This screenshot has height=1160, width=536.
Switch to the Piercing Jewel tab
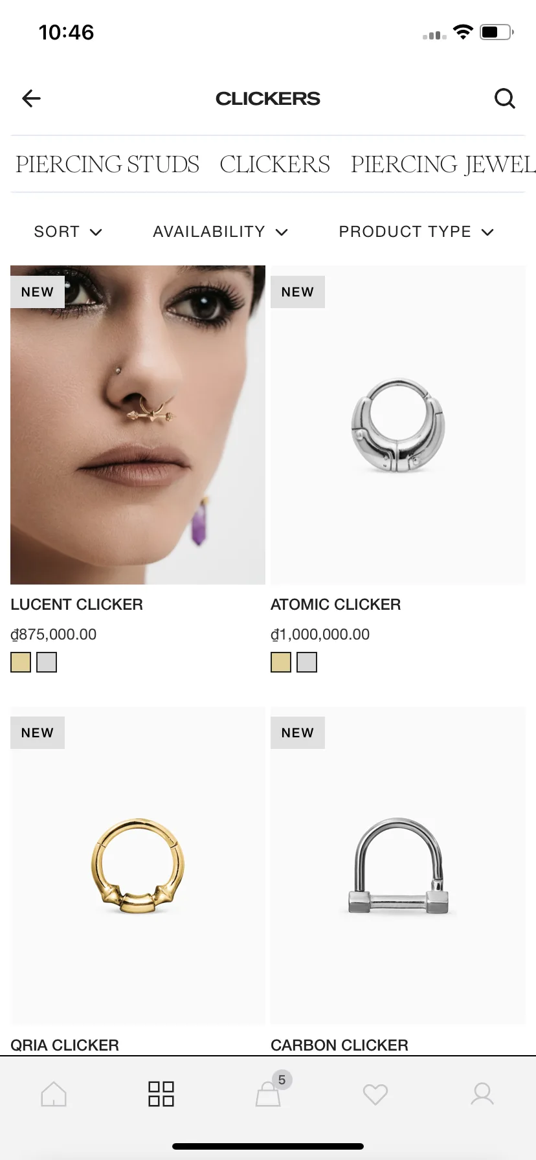point(443,164)
